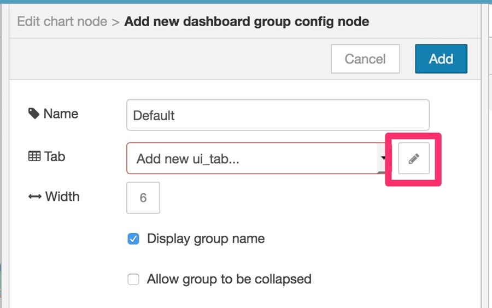Click the horizontal arrows icon beside Width
The image size is (492, 308).
[x=34, y=197]
